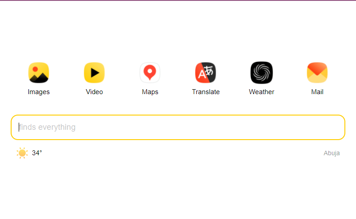Image resolution: width=356 pixels, height=219 pixels.
Task: Click the 'finds everything' placeholder text
Action: point(47,127)
